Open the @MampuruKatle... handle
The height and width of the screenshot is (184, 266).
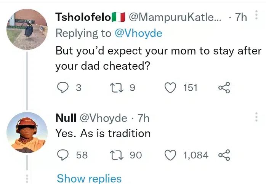click(175, 17)
